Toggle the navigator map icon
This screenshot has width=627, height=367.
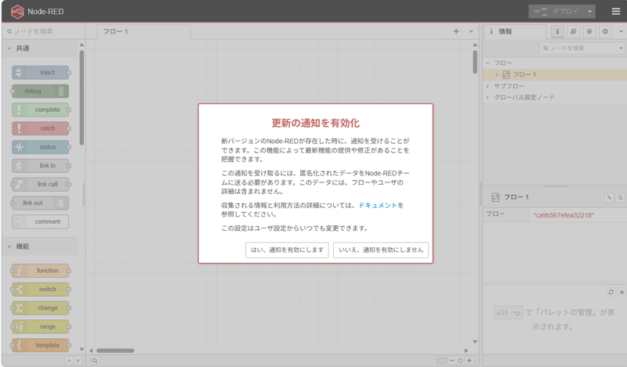[x=440, y=361]
